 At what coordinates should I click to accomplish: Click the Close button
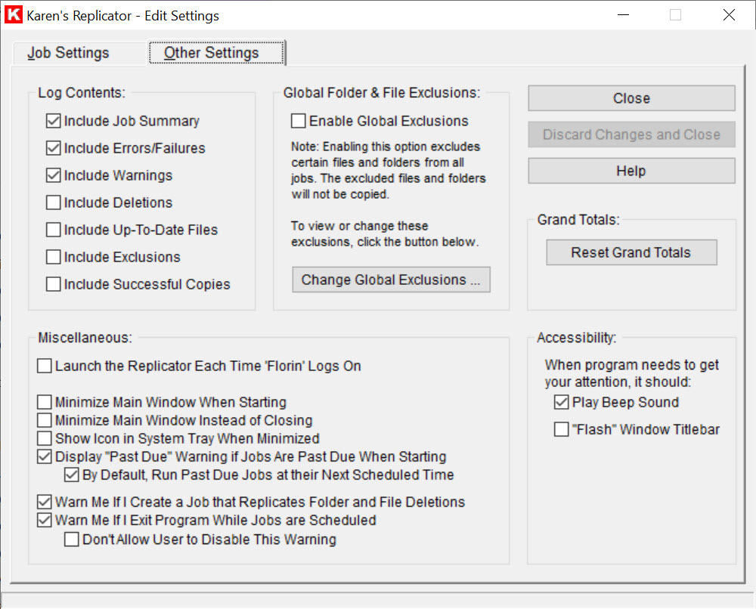[x=631, y=98]
